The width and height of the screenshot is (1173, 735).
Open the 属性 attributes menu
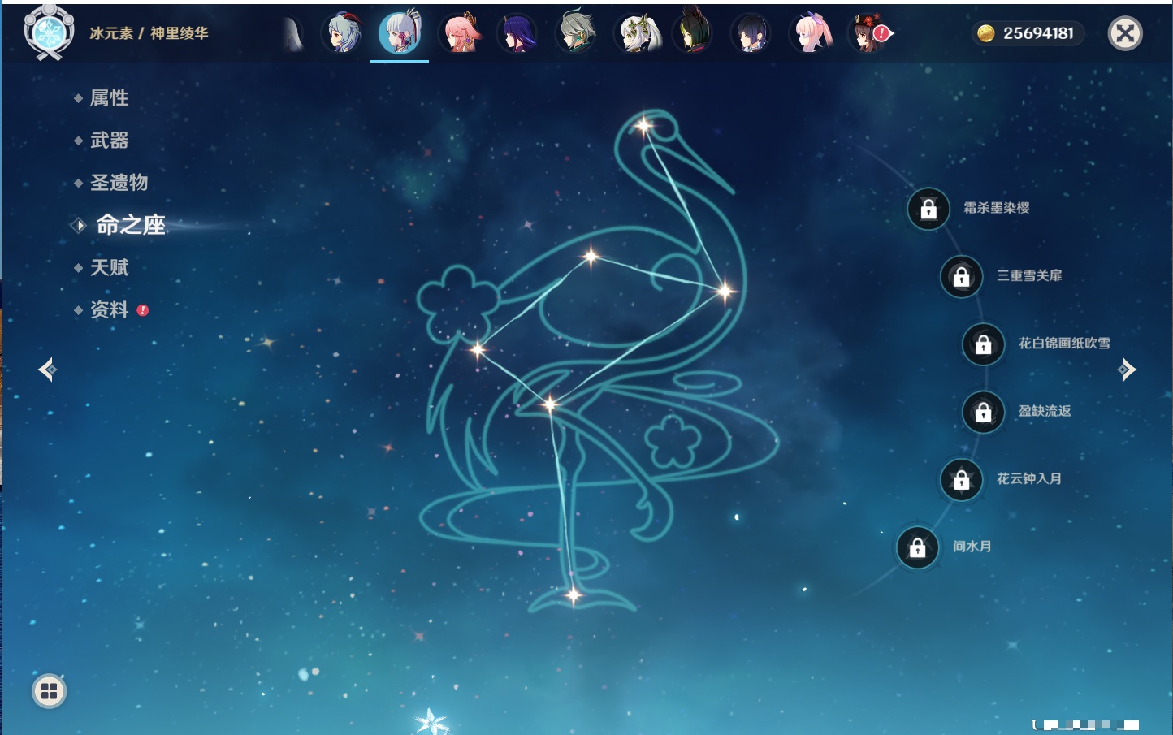click(x=109, y=98)
